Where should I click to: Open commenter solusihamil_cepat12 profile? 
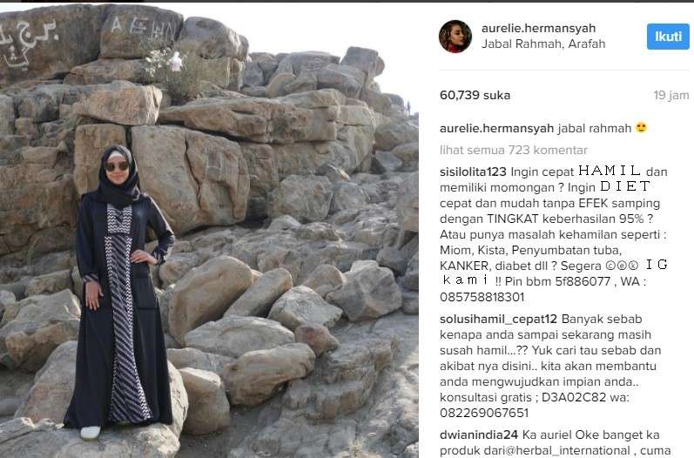[x=498, y=319]
